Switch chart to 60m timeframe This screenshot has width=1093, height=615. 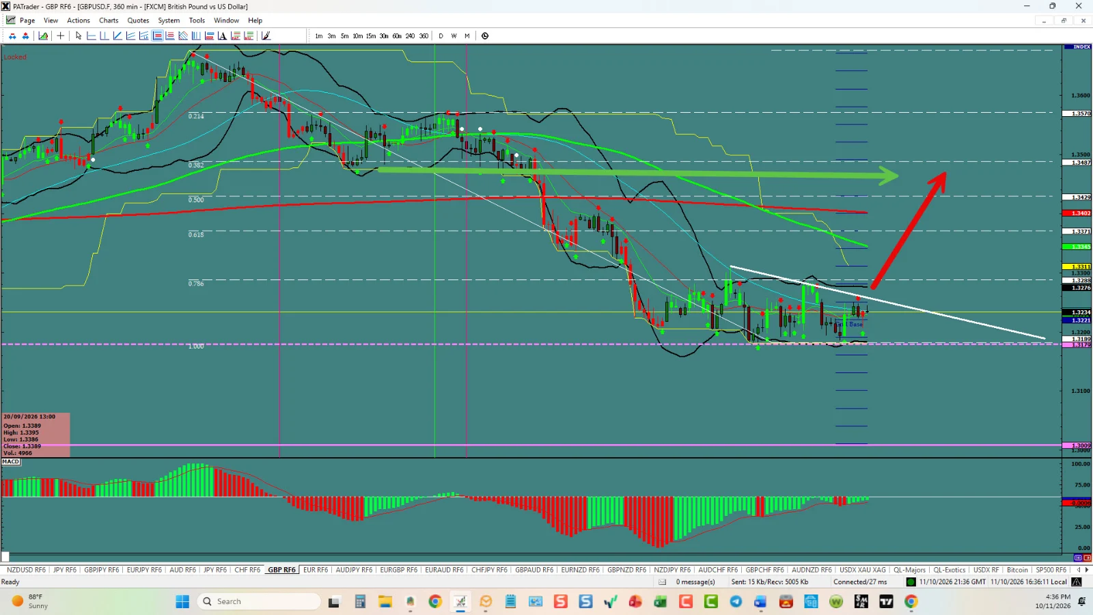pos(397,36)
